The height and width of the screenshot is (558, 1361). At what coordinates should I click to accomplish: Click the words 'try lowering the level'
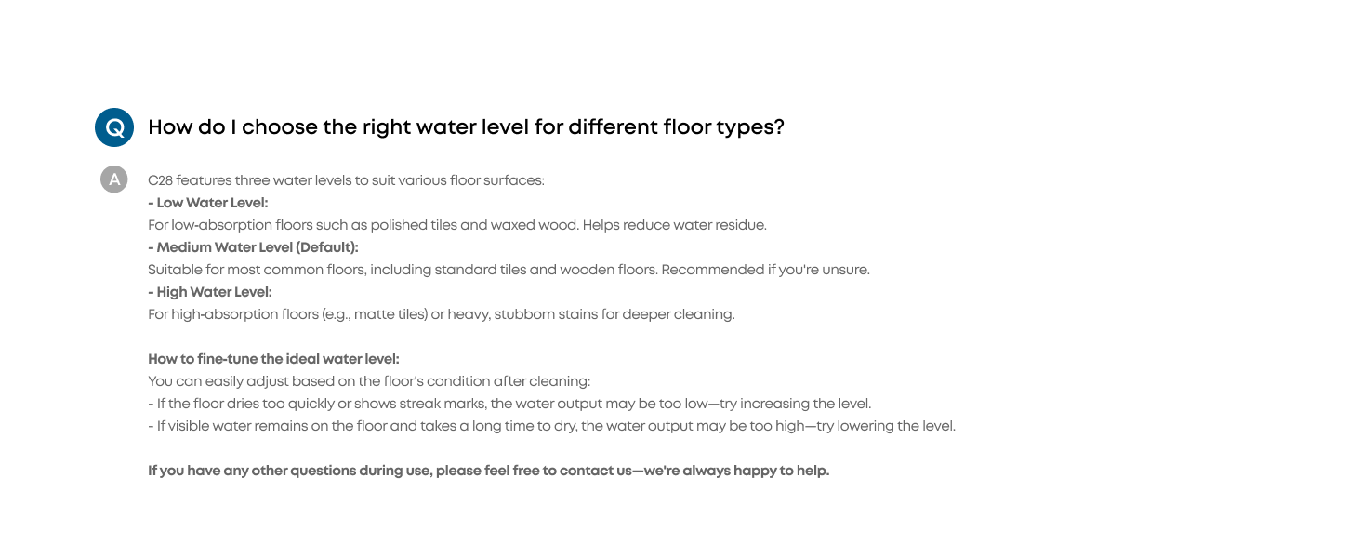click(x=885, y=426)
